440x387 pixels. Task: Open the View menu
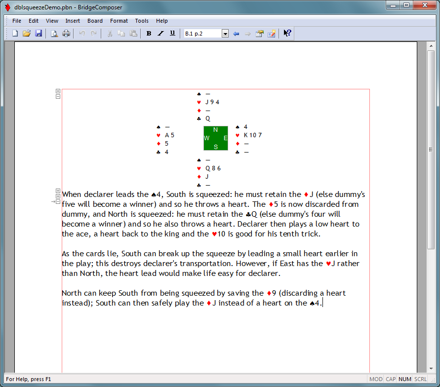click(52, 21)
